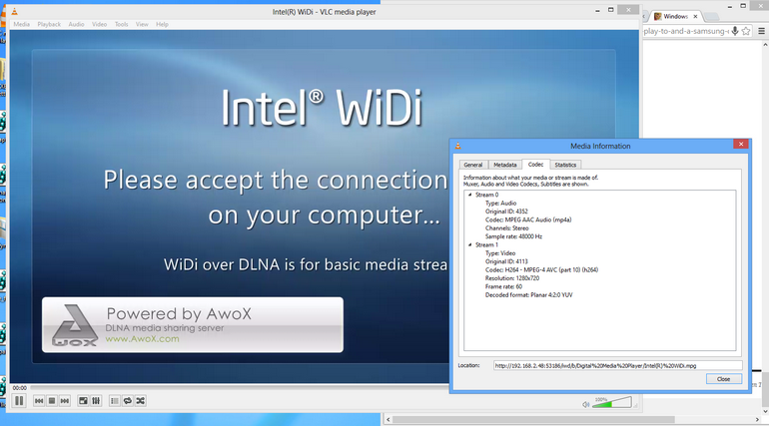Open the Playback menu
Screen dimensions: 769x426
pyautogui.click(x=49, y=24)
